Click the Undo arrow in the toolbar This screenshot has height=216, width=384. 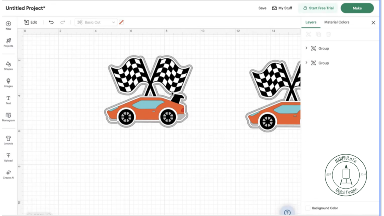coord(51,22)
